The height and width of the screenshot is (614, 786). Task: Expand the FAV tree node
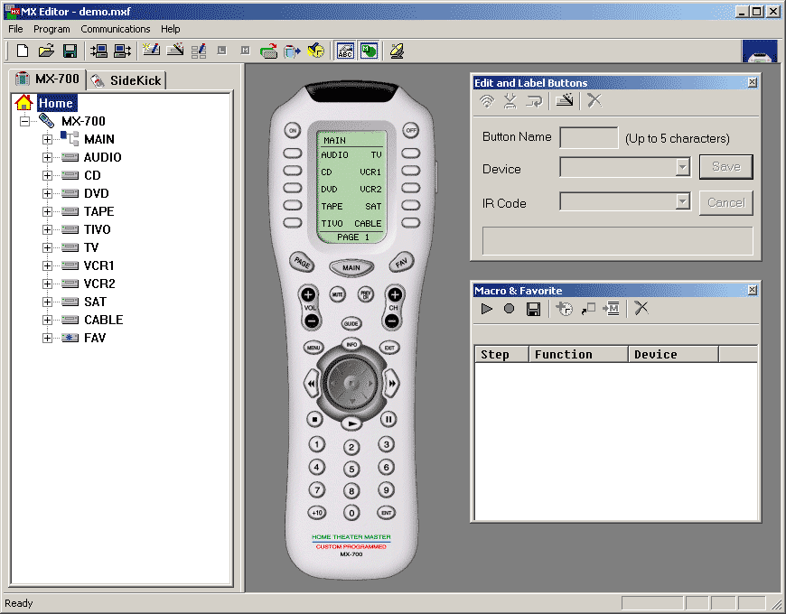point(47,338)
